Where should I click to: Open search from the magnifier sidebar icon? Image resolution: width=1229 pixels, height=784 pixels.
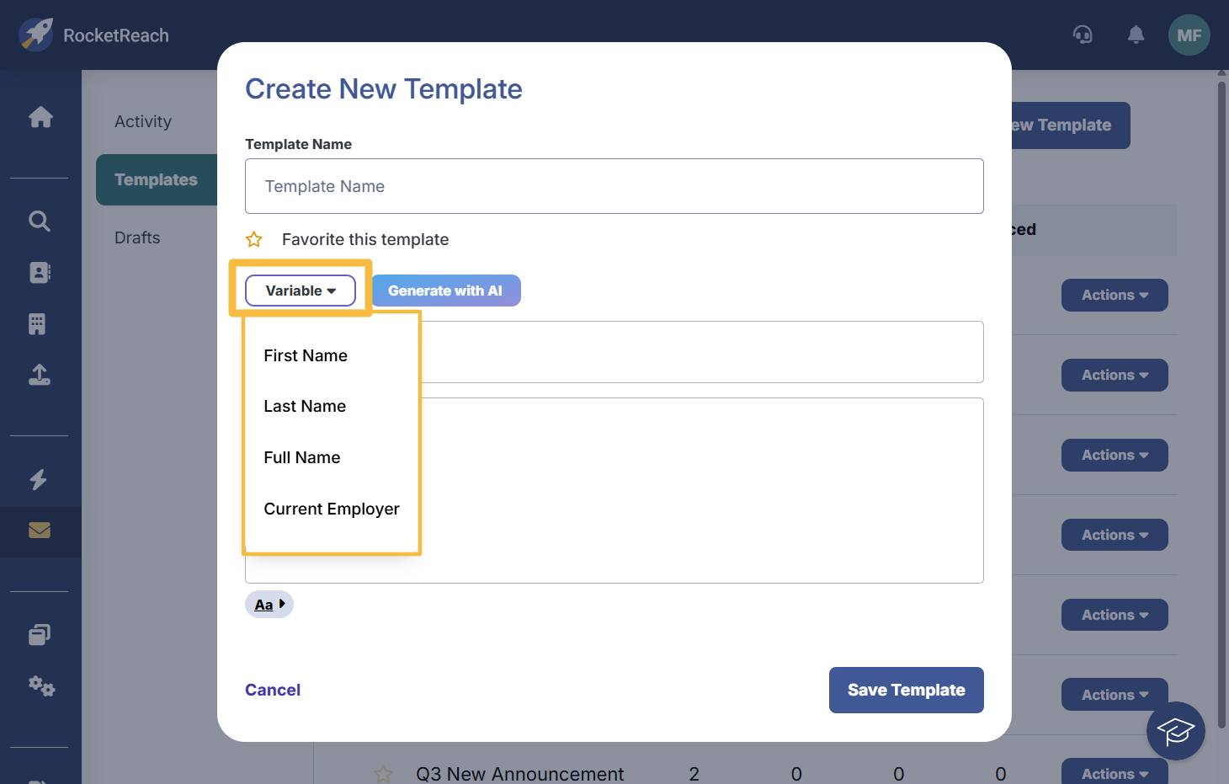40,221
